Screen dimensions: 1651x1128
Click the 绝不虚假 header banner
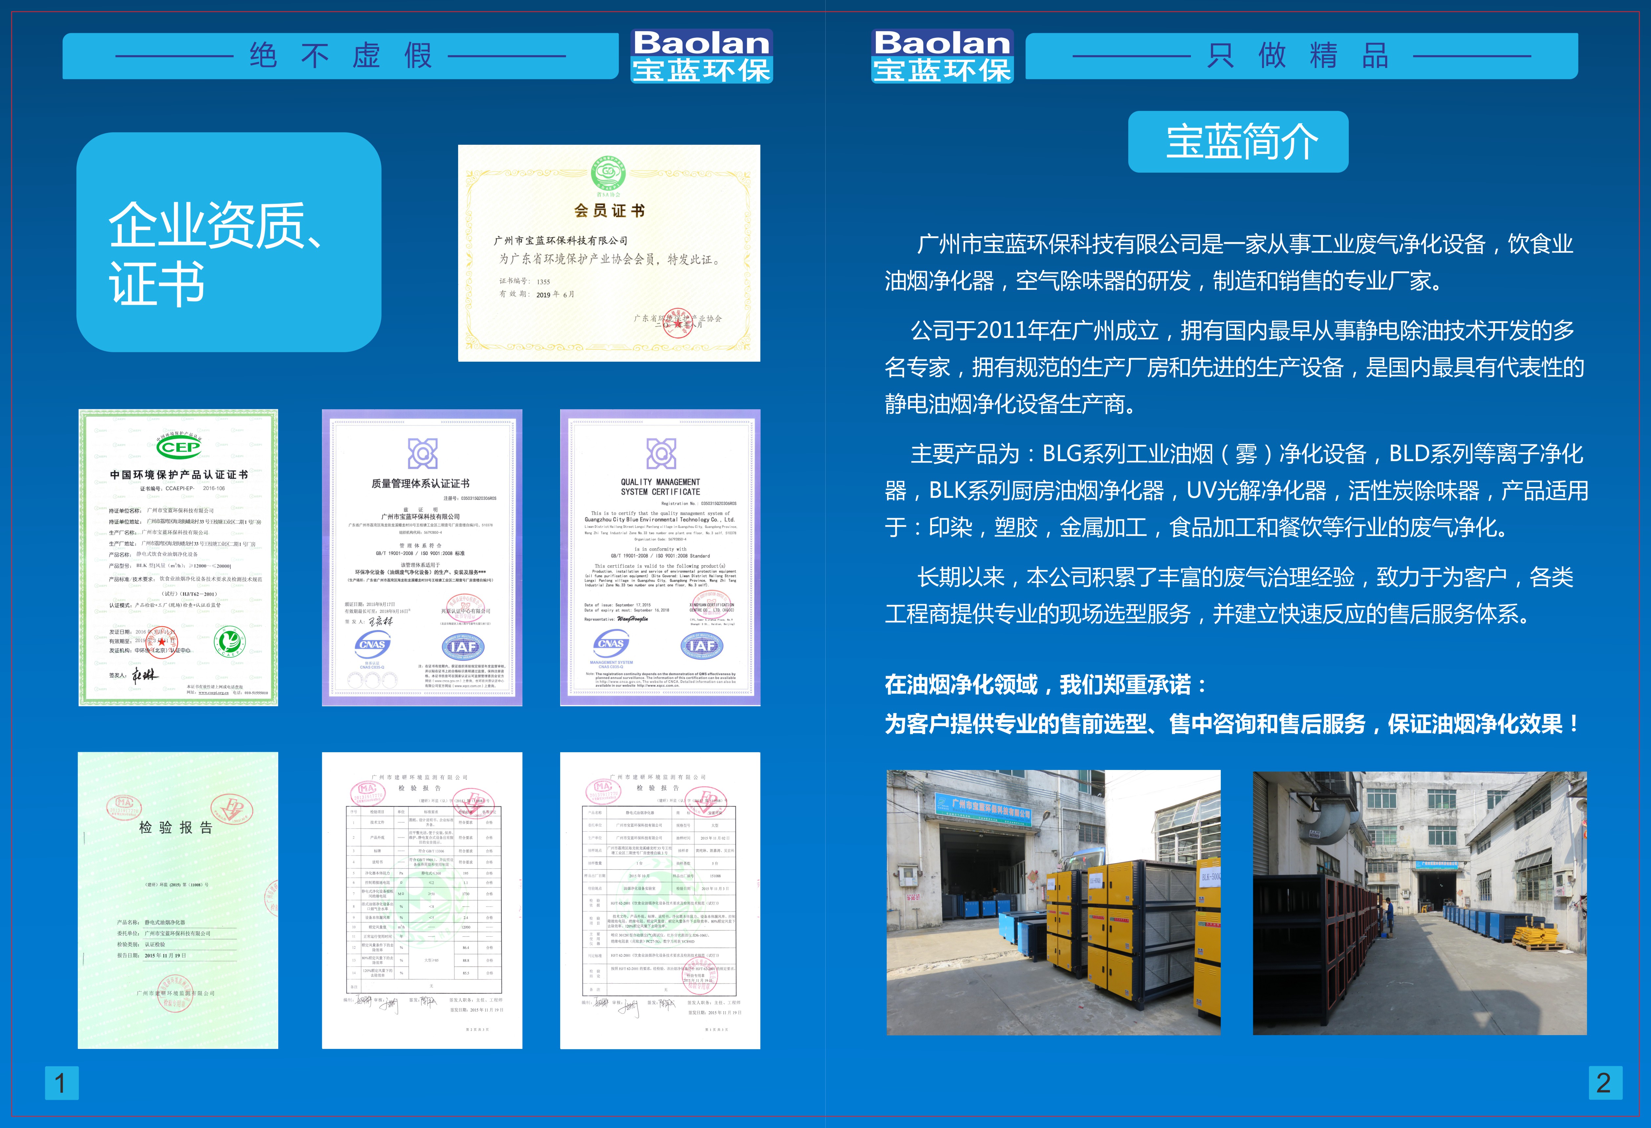click(x=340, y=56)
